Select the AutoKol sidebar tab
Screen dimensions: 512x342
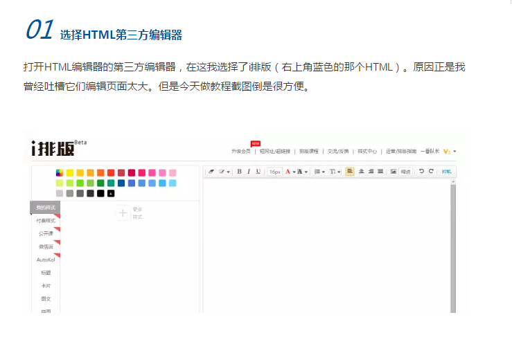46,260
